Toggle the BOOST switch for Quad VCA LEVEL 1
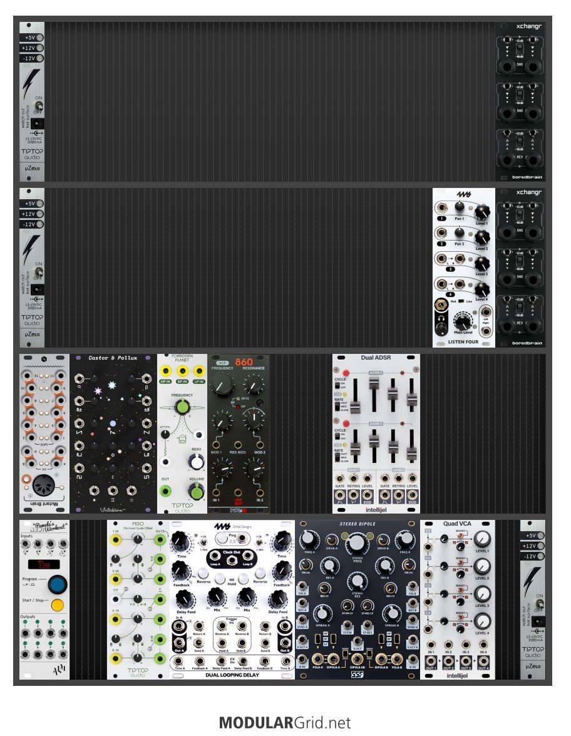 click(460, 535)
